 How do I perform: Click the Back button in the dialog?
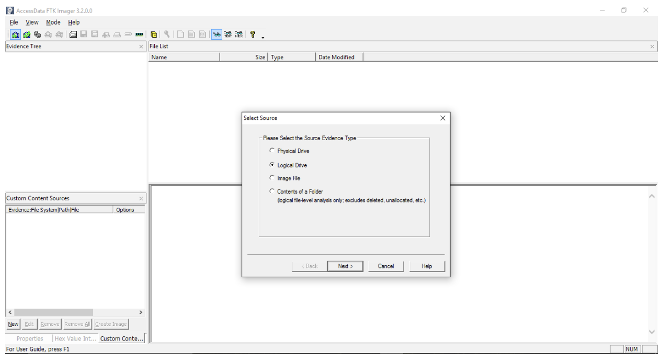pos(310,266)
